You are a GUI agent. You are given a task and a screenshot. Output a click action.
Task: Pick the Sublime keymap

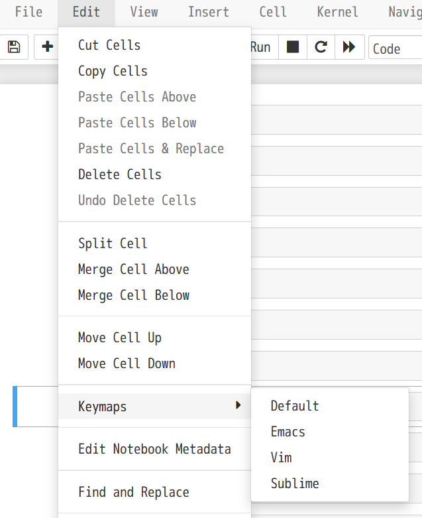pos(295,484)
